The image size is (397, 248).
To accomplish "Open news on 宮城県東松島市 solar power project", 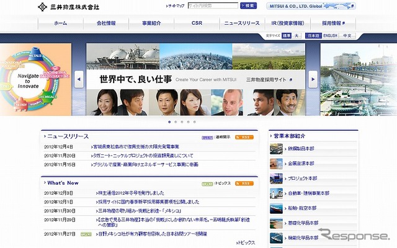I will [135, 147].
